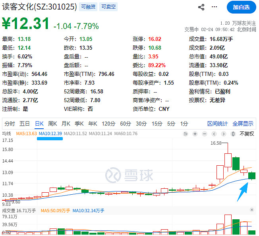Switch to the 30分 chart tab
Image resolution: width=259 pixels, height=236 pixels.
[x=141, y=124]
